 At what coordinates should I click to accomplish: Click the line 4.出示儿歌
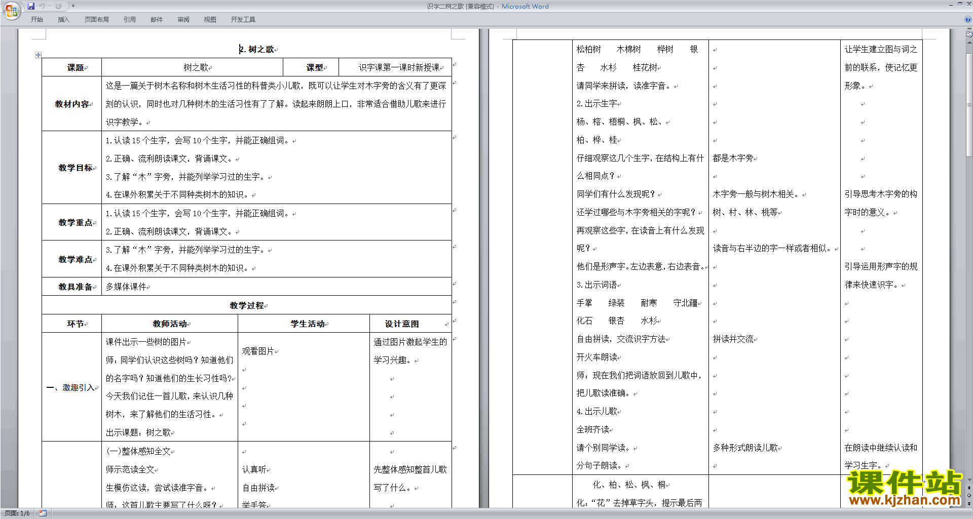tap(597, 411)
